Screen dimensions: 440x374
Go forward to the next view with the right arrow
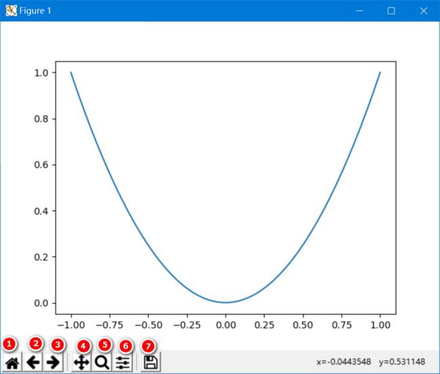point(53,363)
